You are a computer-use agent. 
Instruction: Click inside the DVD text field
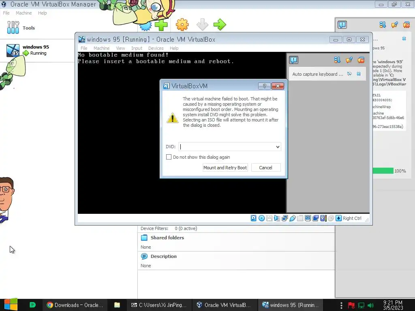click(x=227, y=147)
